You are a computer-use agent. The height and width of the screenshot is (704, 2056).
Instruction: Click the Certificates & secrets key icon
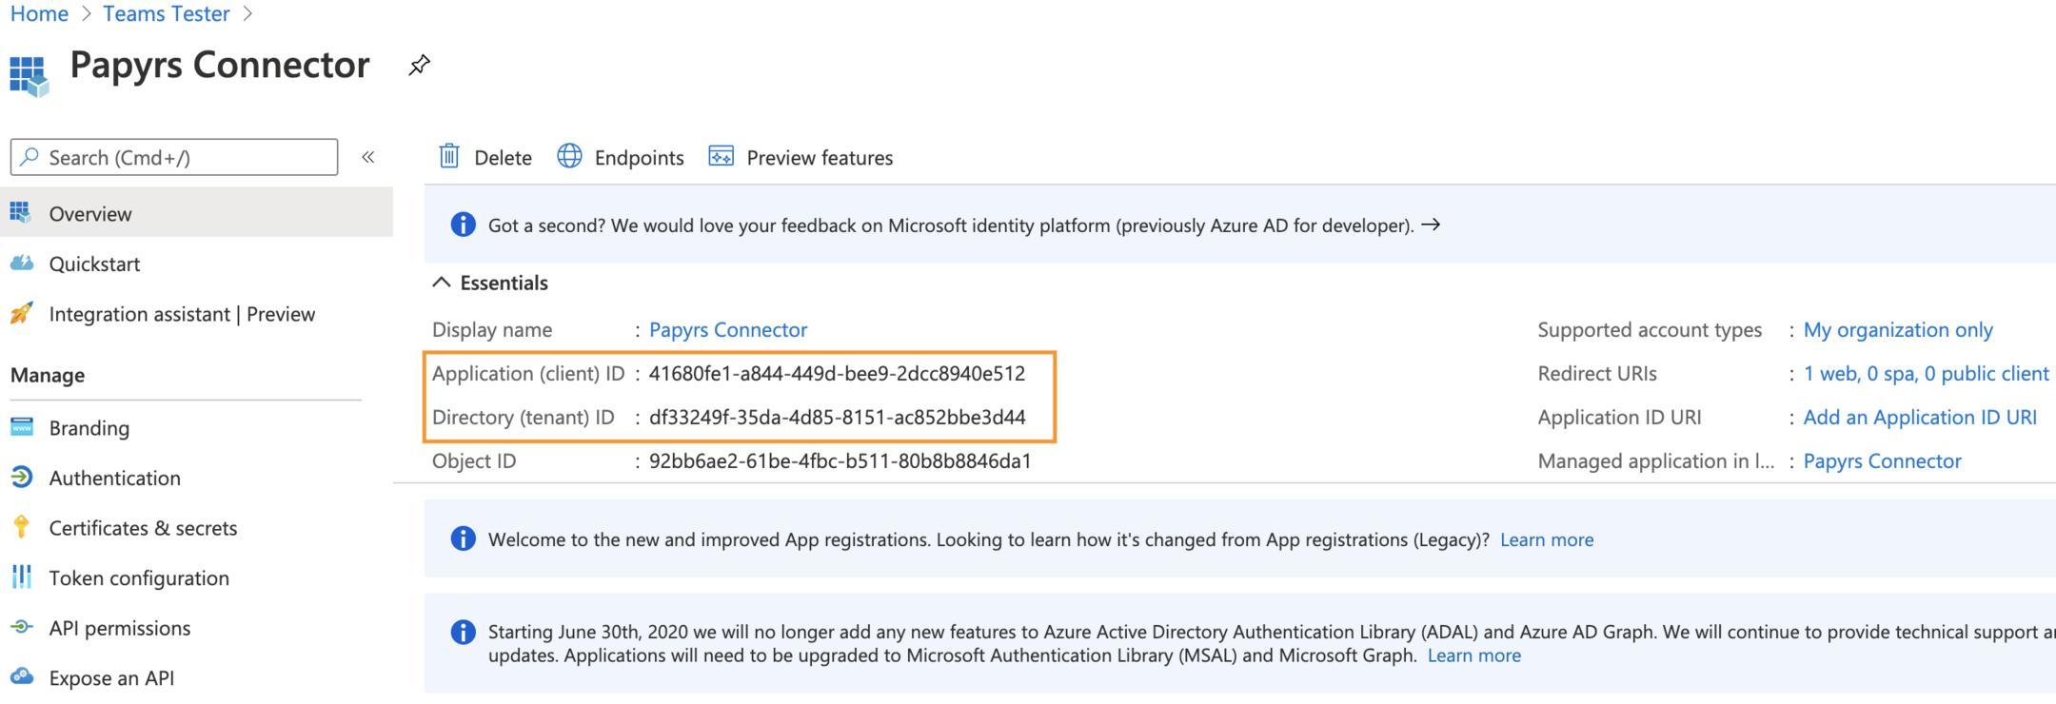pyautogui.click(x=21, y=527)
